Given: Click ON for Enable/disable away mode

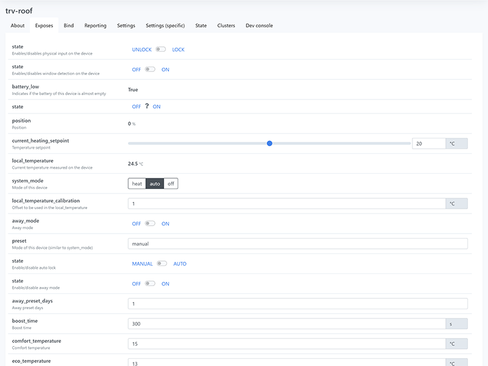Looking at the screenshot, I should click(x=165, y=284).
